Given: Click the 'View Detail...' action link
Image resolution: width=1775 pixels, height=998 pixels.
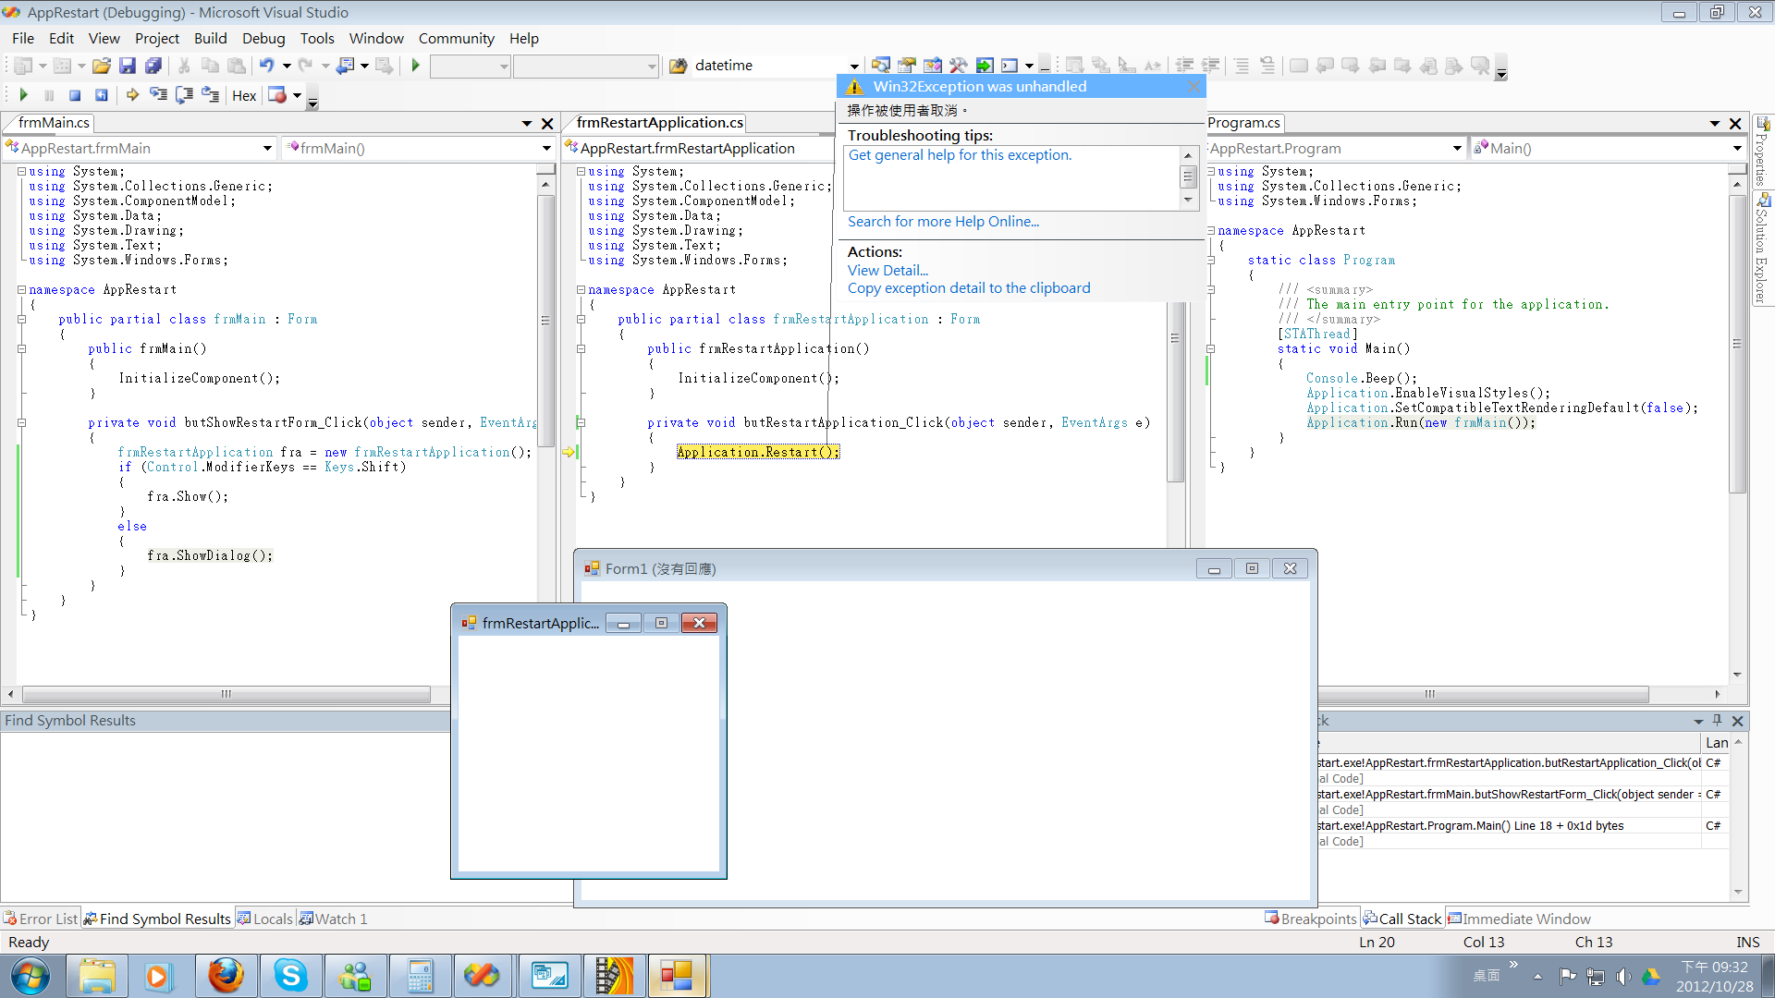Looking at the screenshot, I should (x=887, y=271).
